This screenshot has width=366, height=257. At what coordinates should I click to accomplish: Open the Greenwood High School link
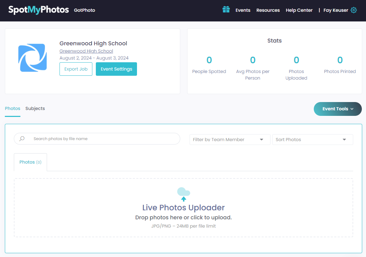point(86,51)
